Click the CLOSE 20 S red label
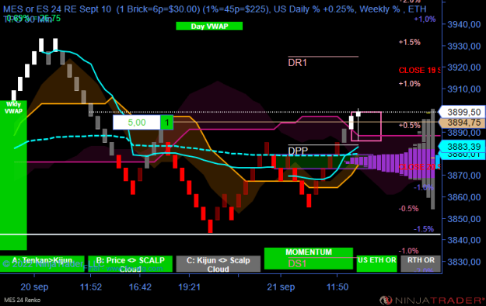486x306 pixels. click(419, 167)
